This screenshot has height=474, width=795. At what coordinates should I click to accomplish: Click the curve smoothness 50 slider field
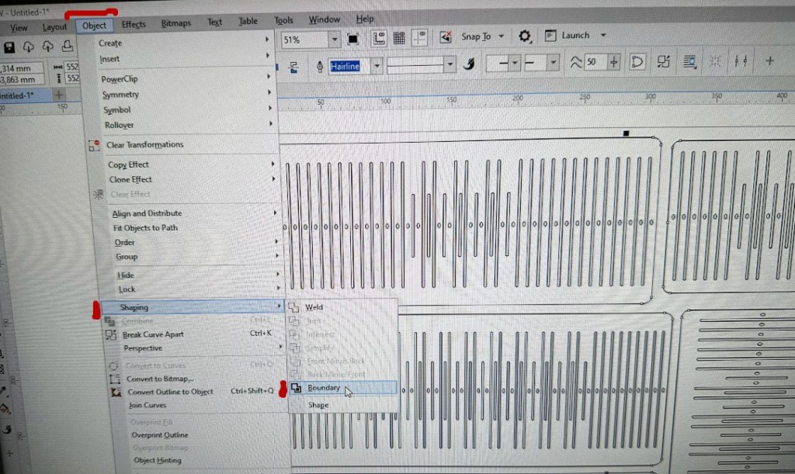(x=595, y=62)
